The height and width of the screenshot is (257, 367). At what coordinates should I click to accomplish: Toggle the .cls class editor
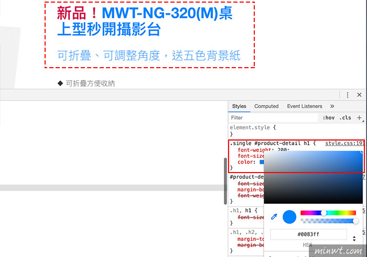coord(345,117)
